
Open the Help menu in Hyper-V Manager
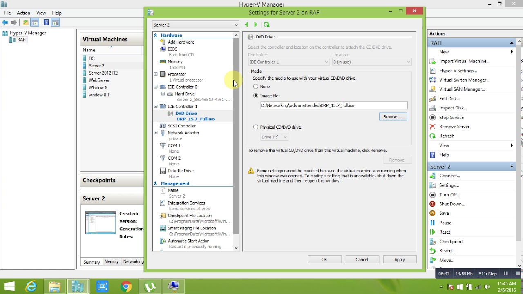coord(57,13)
